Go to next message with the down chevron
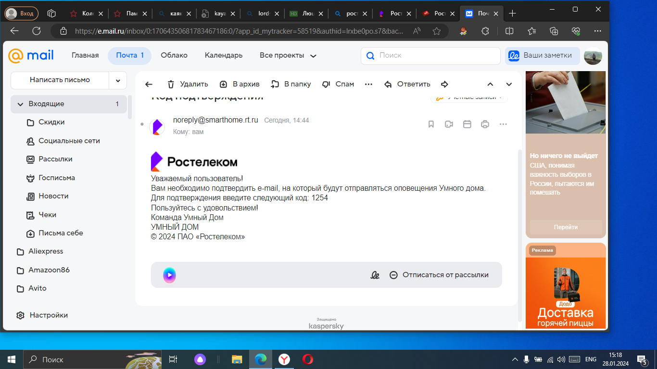This screenshot has width=657, height=369. [x=509, y=84]
